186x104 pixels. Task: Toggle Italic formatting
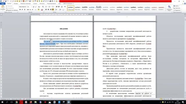tap(22, 10)
